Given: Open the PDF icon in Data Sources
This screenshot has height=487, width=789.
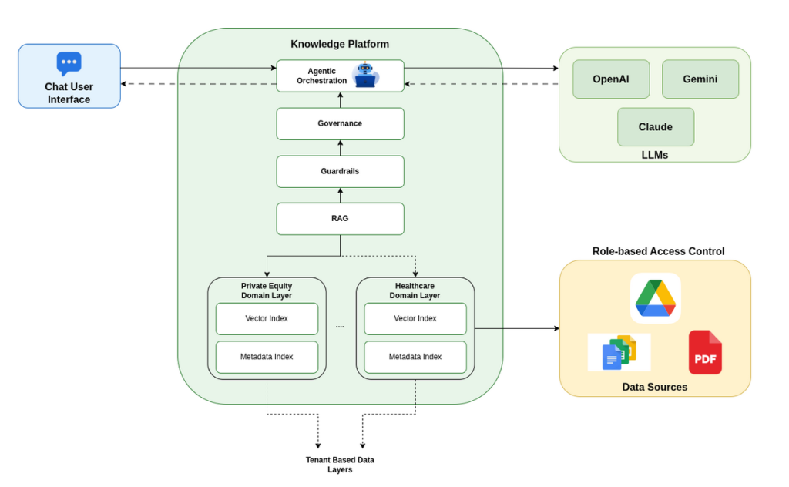Looking at the screenshot, I should pos(704,351).
